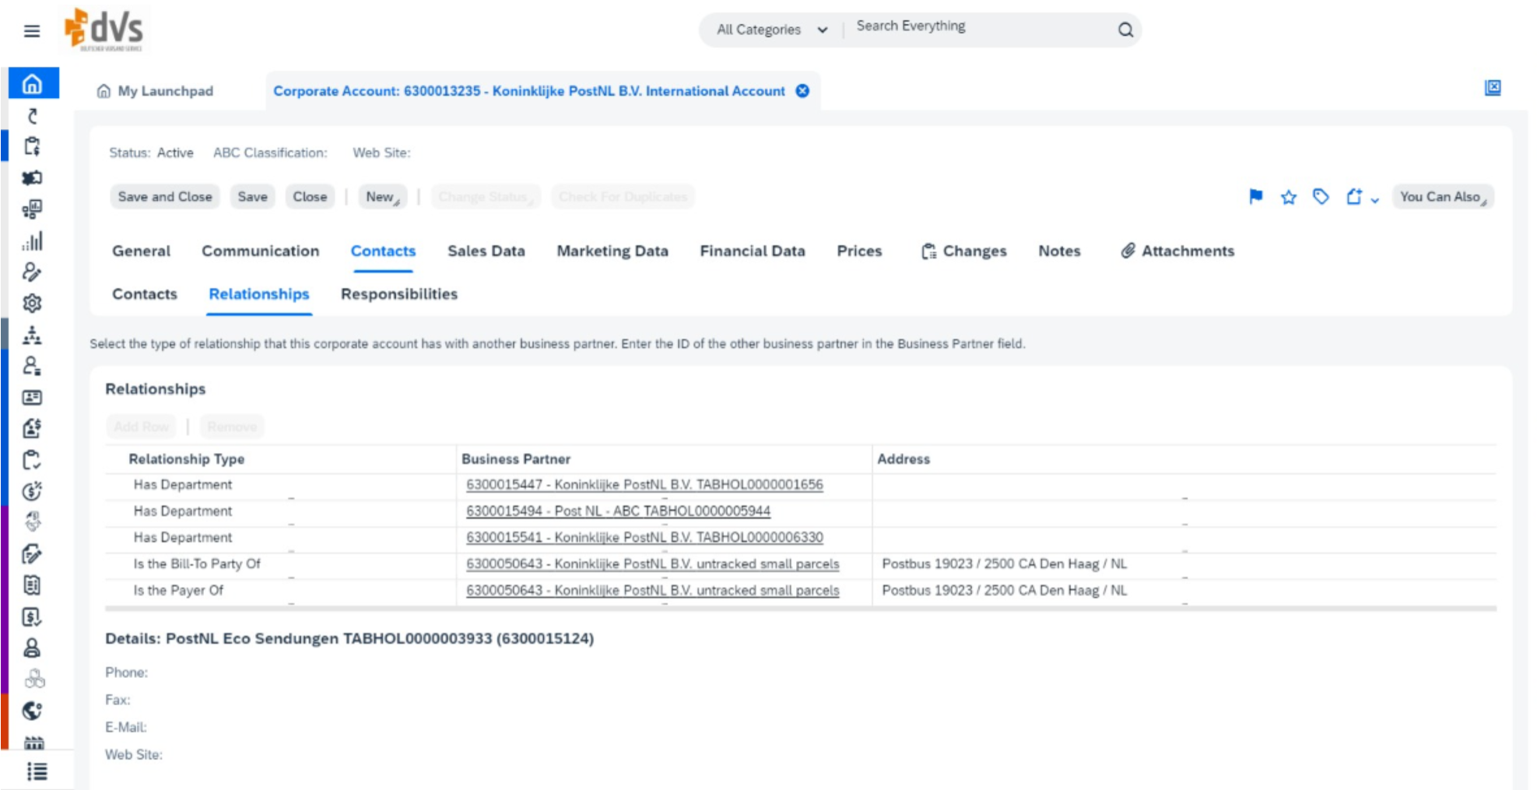Open the document with pencil sidebar icon

coord(33,554)
